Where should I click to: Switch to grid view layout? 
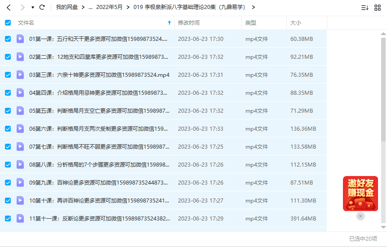pyautogui.click(x=378, y=7)
